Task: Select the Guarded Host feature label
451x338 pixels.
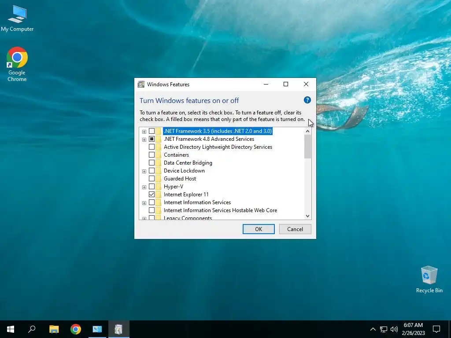Action: click(x=180, y=179)
